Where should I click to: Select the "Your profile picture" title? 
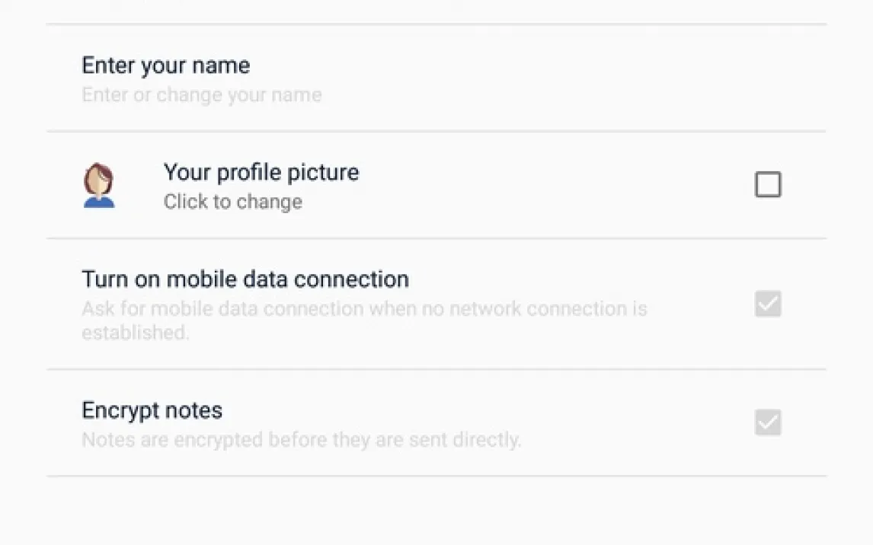[261, 172]
